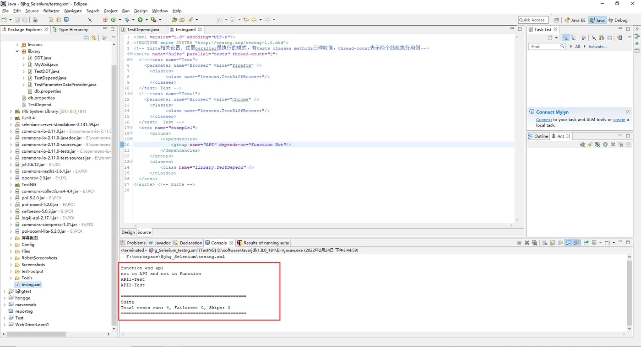641x347 pixels.
Task: Toggle Pin Console button
Action: point(586,243)
